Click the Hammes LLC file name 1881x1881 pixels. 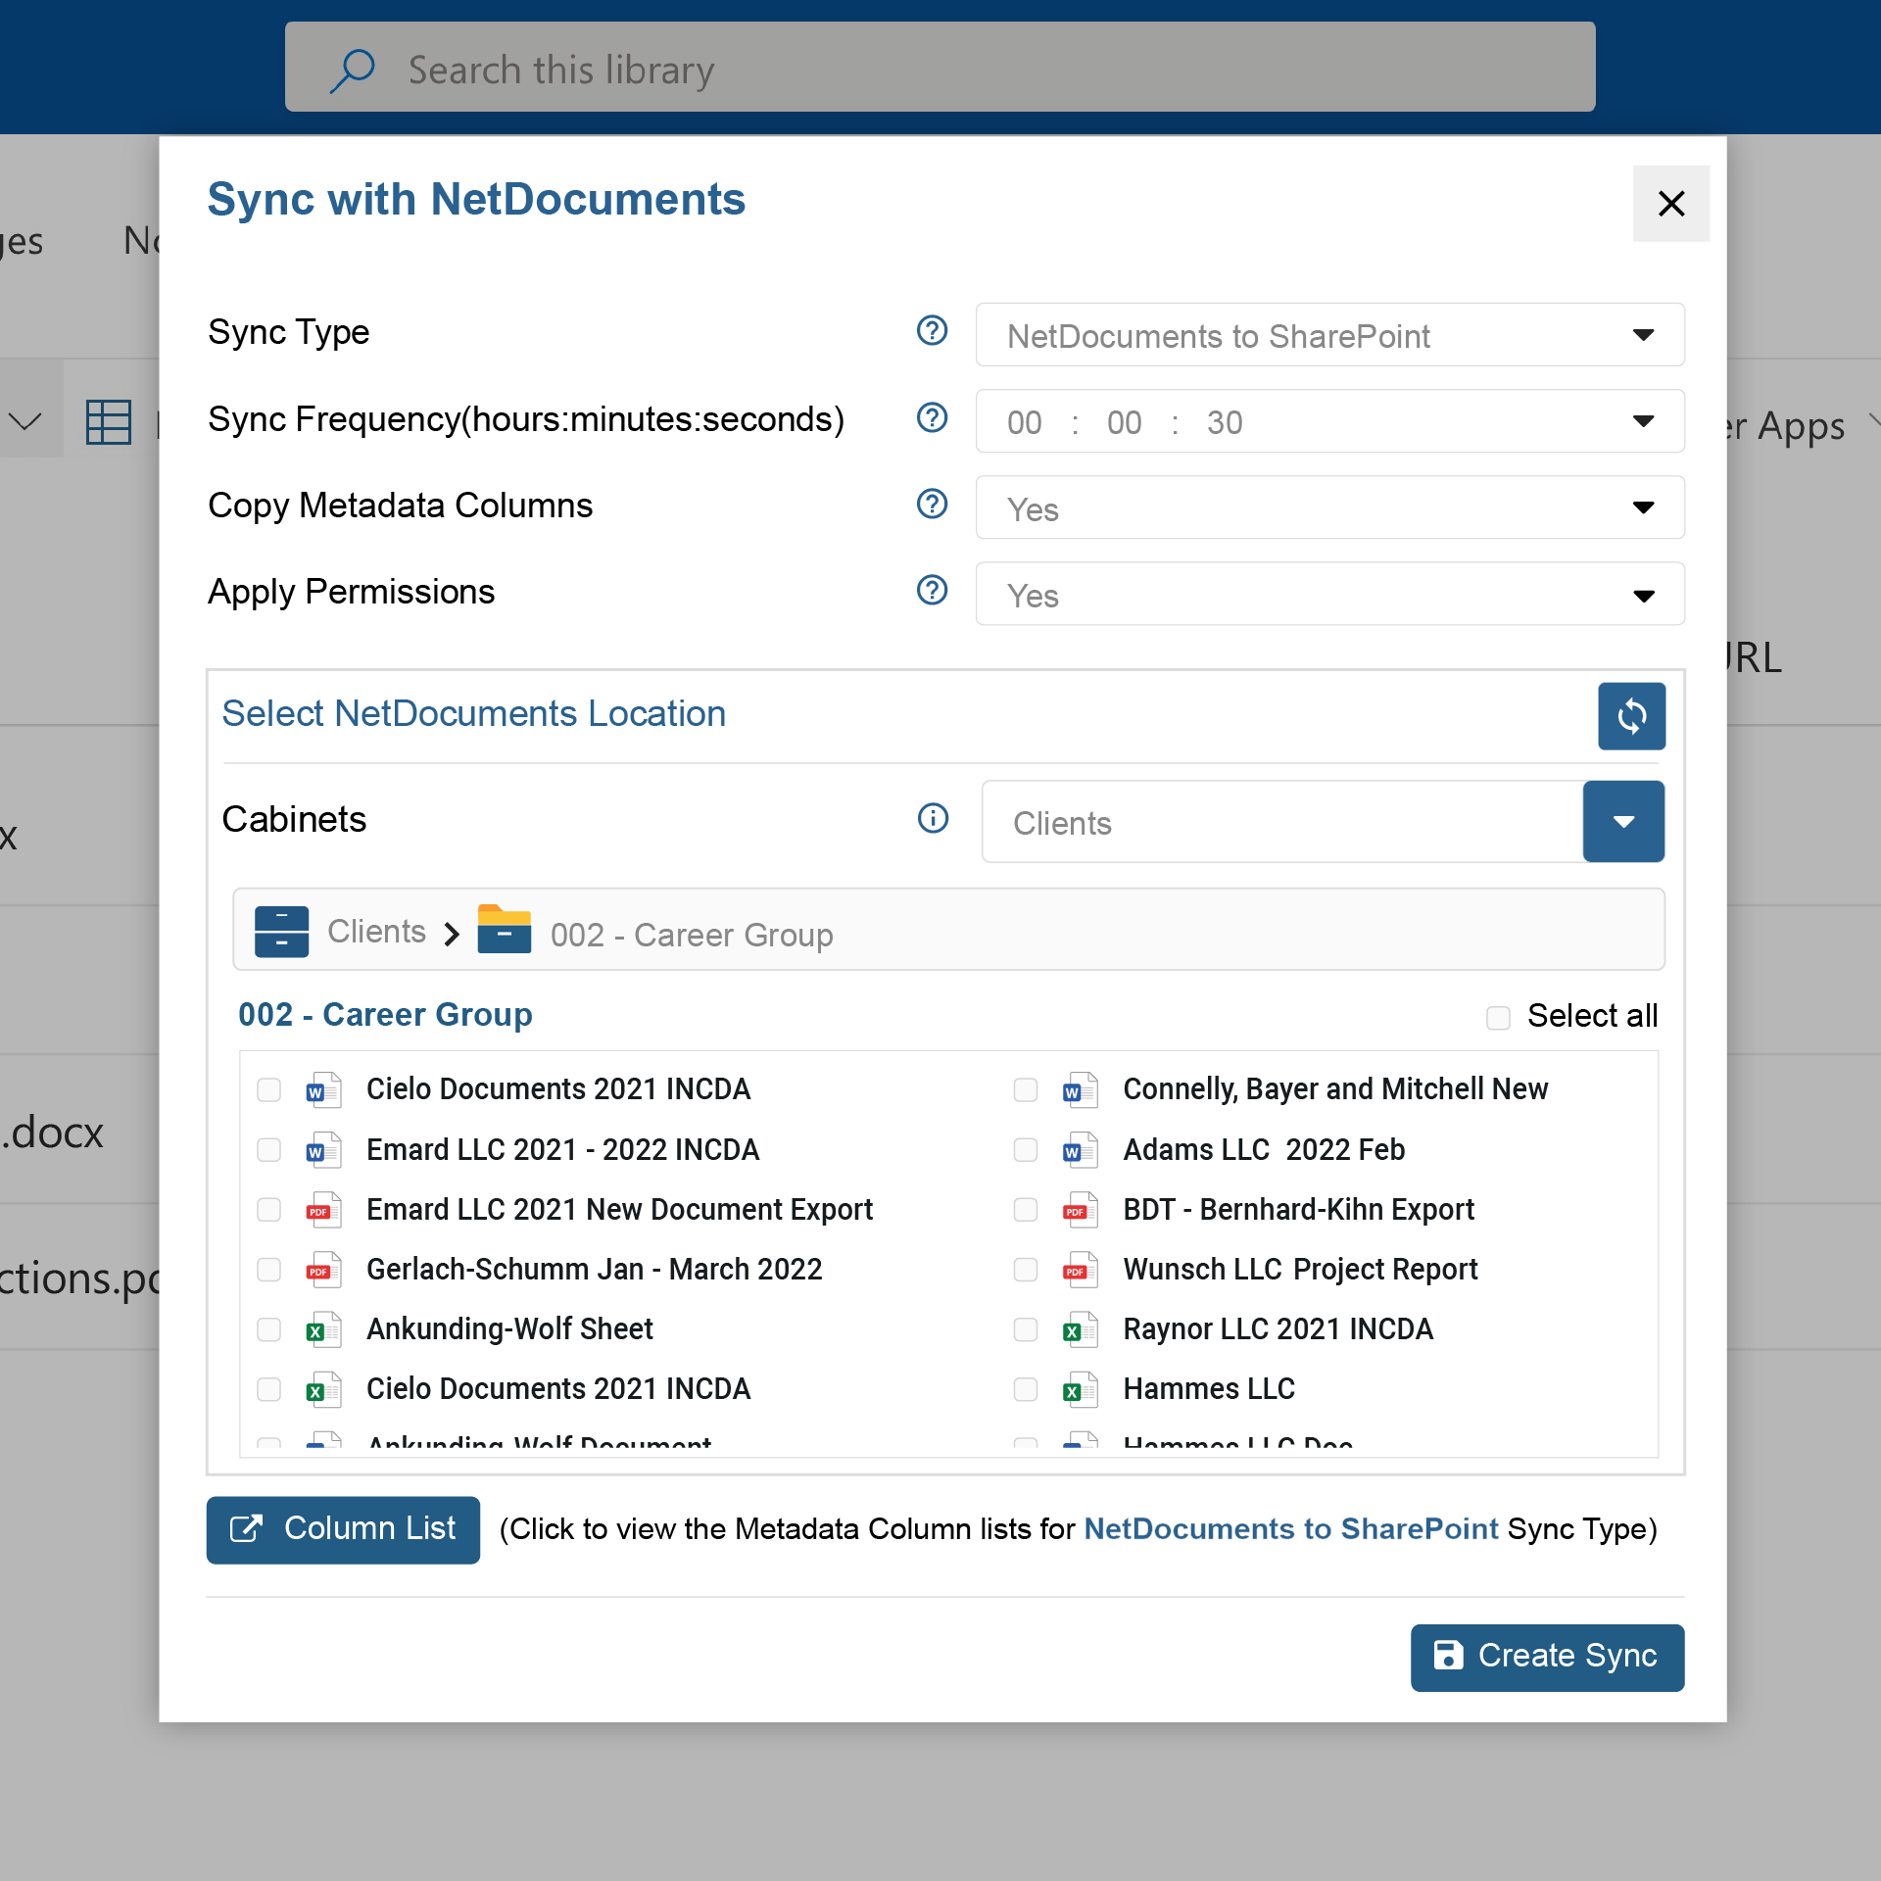coord(1209,1389)
